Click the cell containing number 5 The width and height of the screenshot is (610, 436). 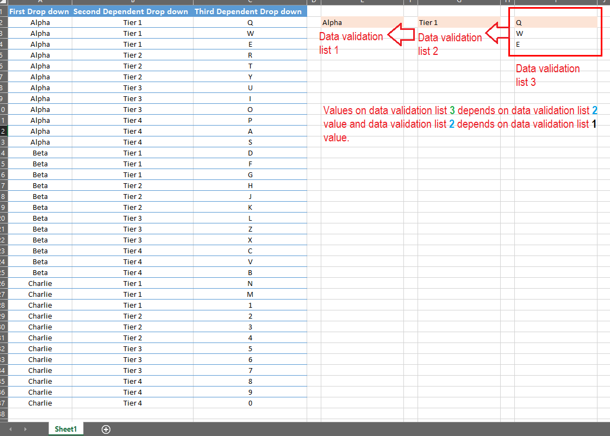[x=250, y=349]
